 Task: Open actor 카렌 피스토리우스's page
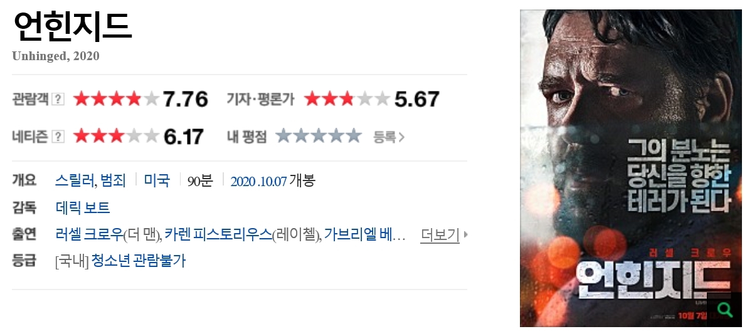coord(218,235)
